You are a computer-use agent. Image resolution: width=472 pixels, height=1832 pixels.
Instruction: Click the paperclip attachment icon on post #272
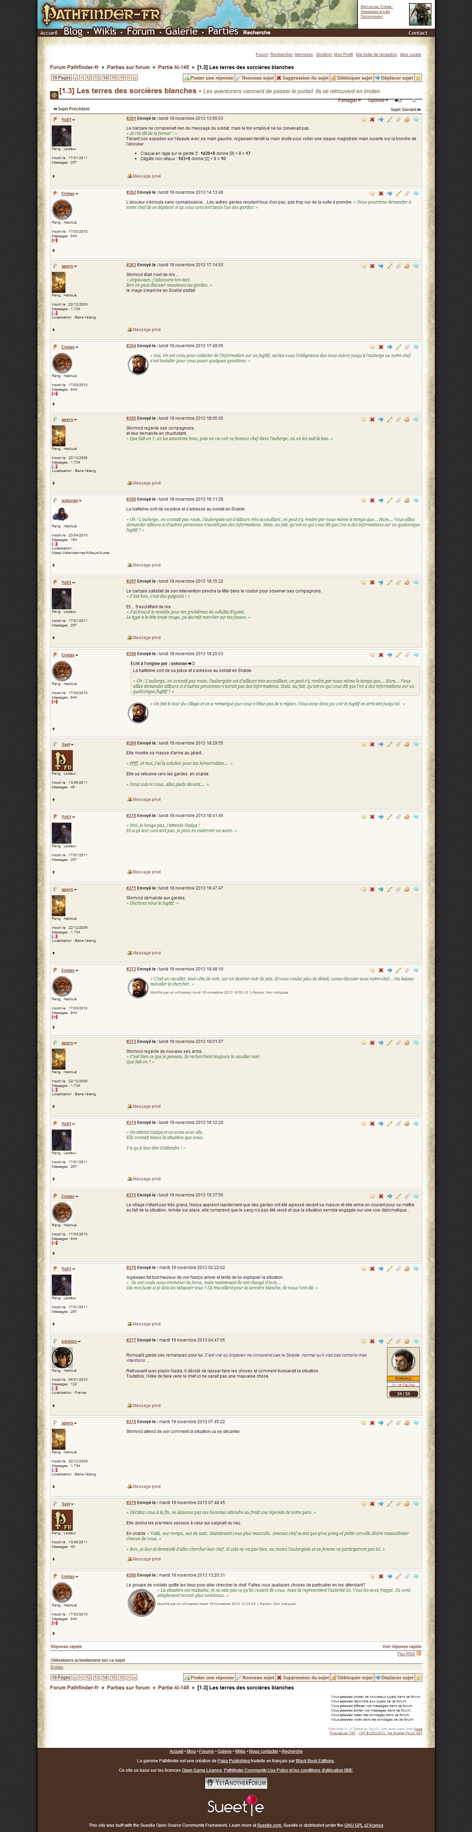[398, 970]
